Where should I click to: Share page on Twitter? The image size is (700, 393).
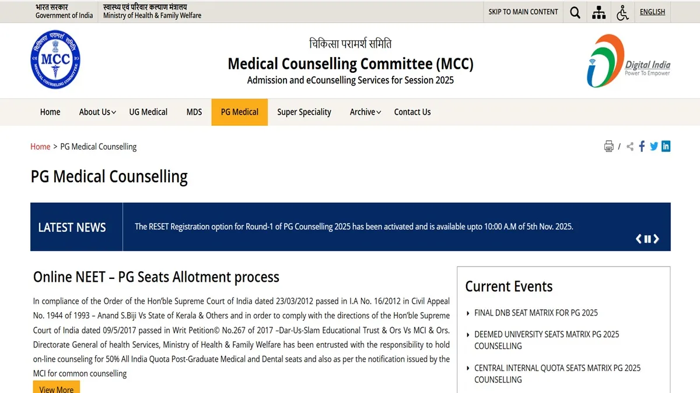(654, 146)
